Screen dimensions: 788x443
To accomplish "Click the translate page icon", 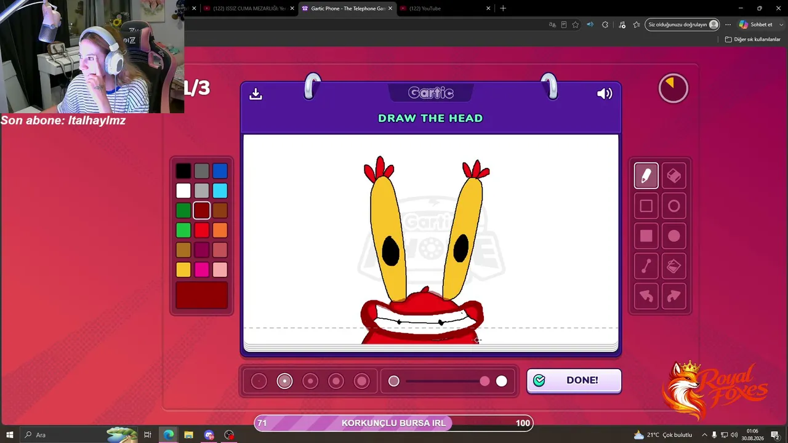I will coord(552,25).
